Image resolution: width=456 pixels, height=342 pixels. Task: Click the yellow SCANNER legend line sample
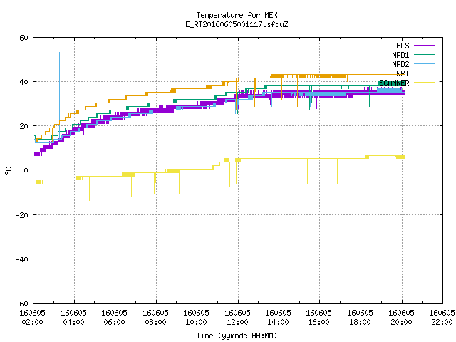coord(424,83)
